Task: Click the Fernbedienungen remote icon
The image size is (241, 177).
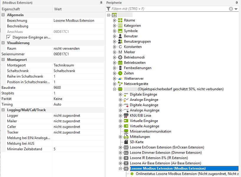Action: 120,68
